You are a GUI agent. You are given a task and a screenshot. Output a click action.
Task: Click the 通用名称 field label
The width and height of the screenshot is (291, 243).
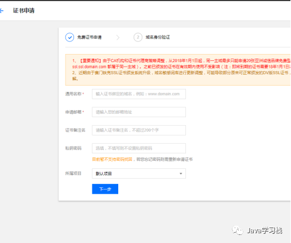click(73, 94)
